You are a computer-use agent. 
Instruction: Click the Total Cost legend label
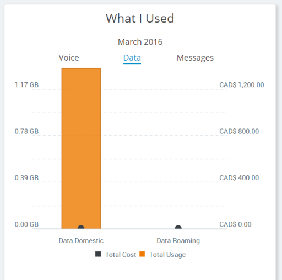click(121, 255)
